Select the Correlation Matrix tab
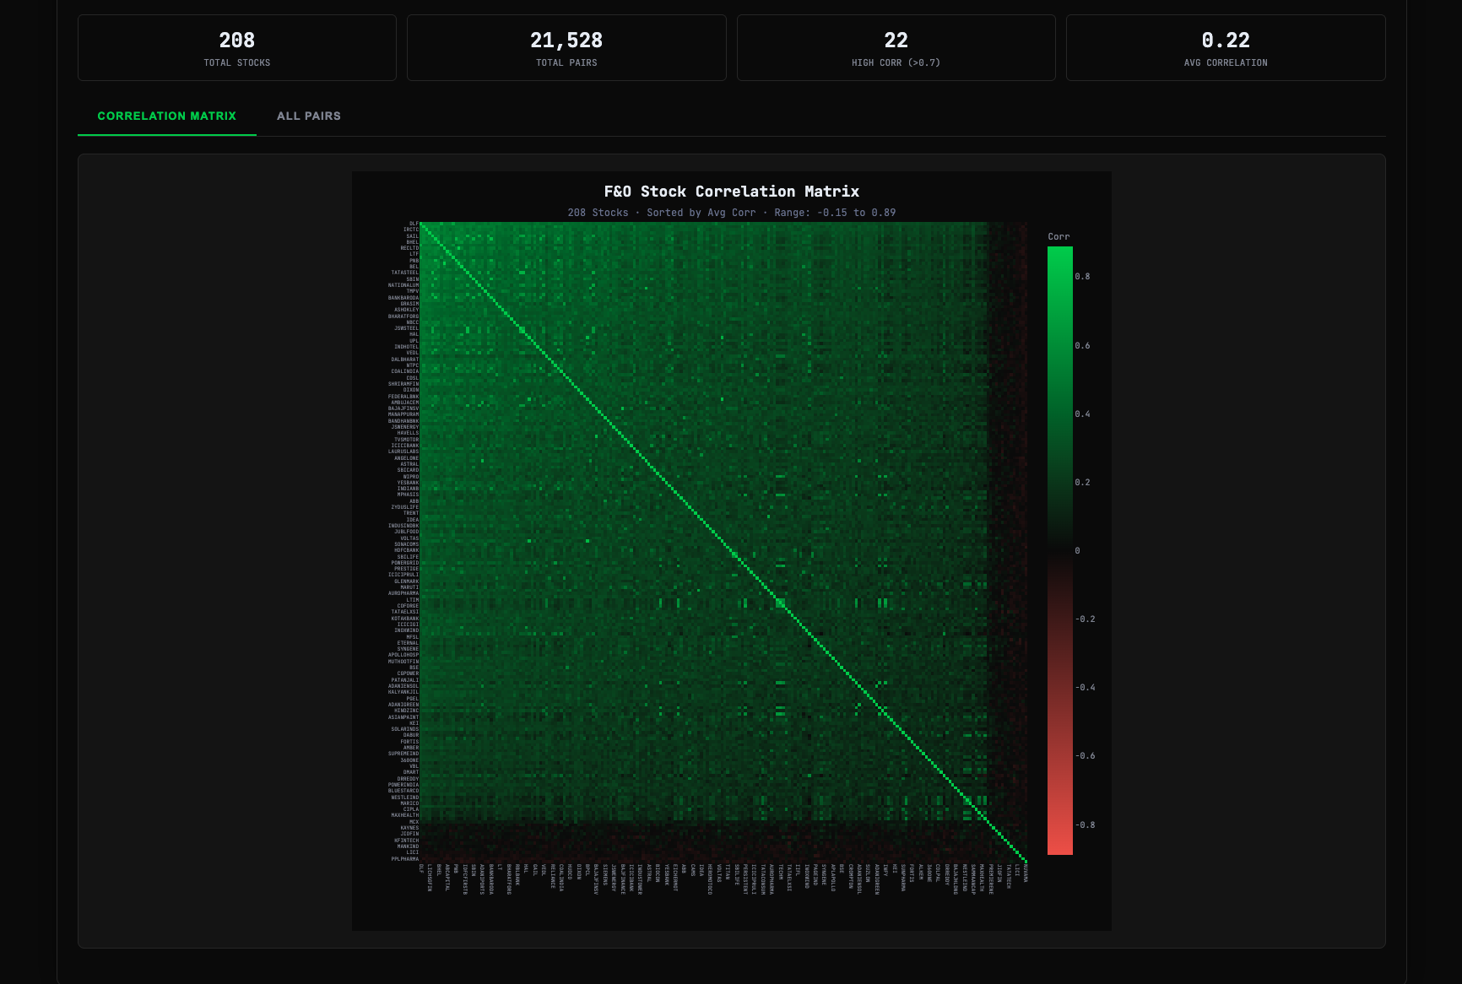This screenshot has width=1462, height=984. [166, 116]
